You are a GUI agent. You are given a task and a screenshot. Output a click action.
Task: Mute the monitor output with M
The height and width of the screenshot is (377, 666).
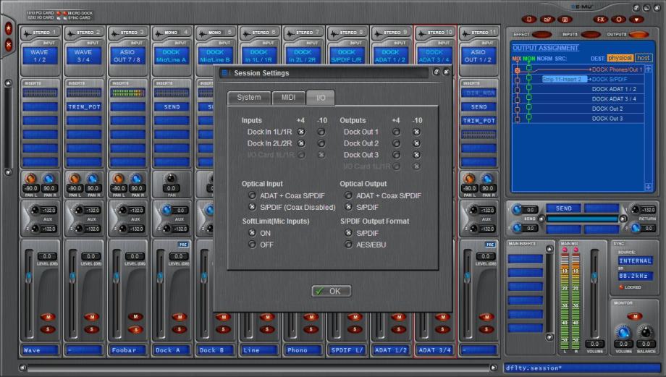click(x=634, y=316)
